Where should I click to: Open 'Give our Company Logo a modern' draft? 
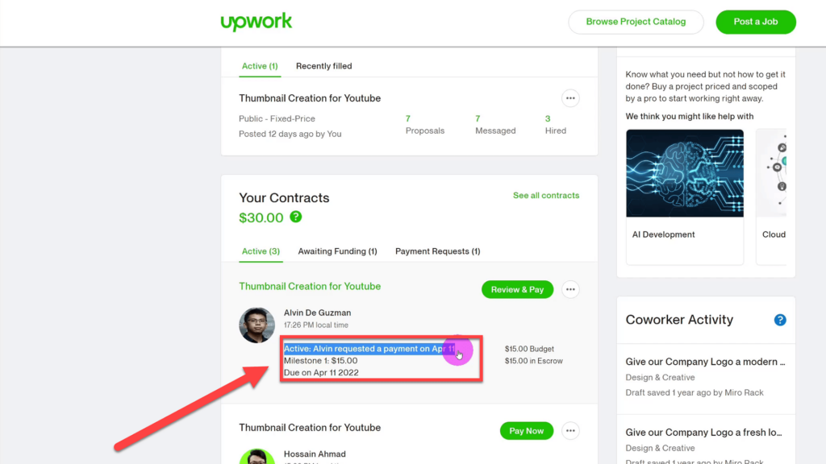point(705,362)
